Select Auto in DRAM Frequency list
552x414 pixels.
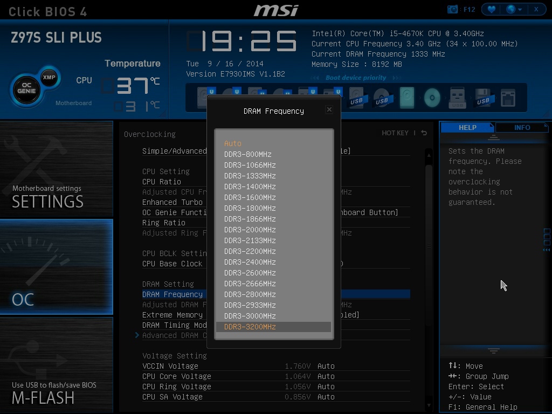[x=233, y=143]
